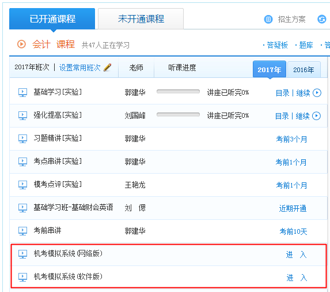Screen dimensions: 330x292
Task: Click 进入 for 机考模拟系统(软件版)
Action: pos(297,278)
